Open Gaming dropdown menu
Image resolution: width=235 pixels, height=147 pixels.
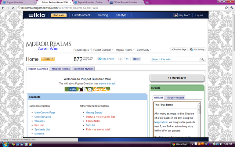(x=104, y=15)
